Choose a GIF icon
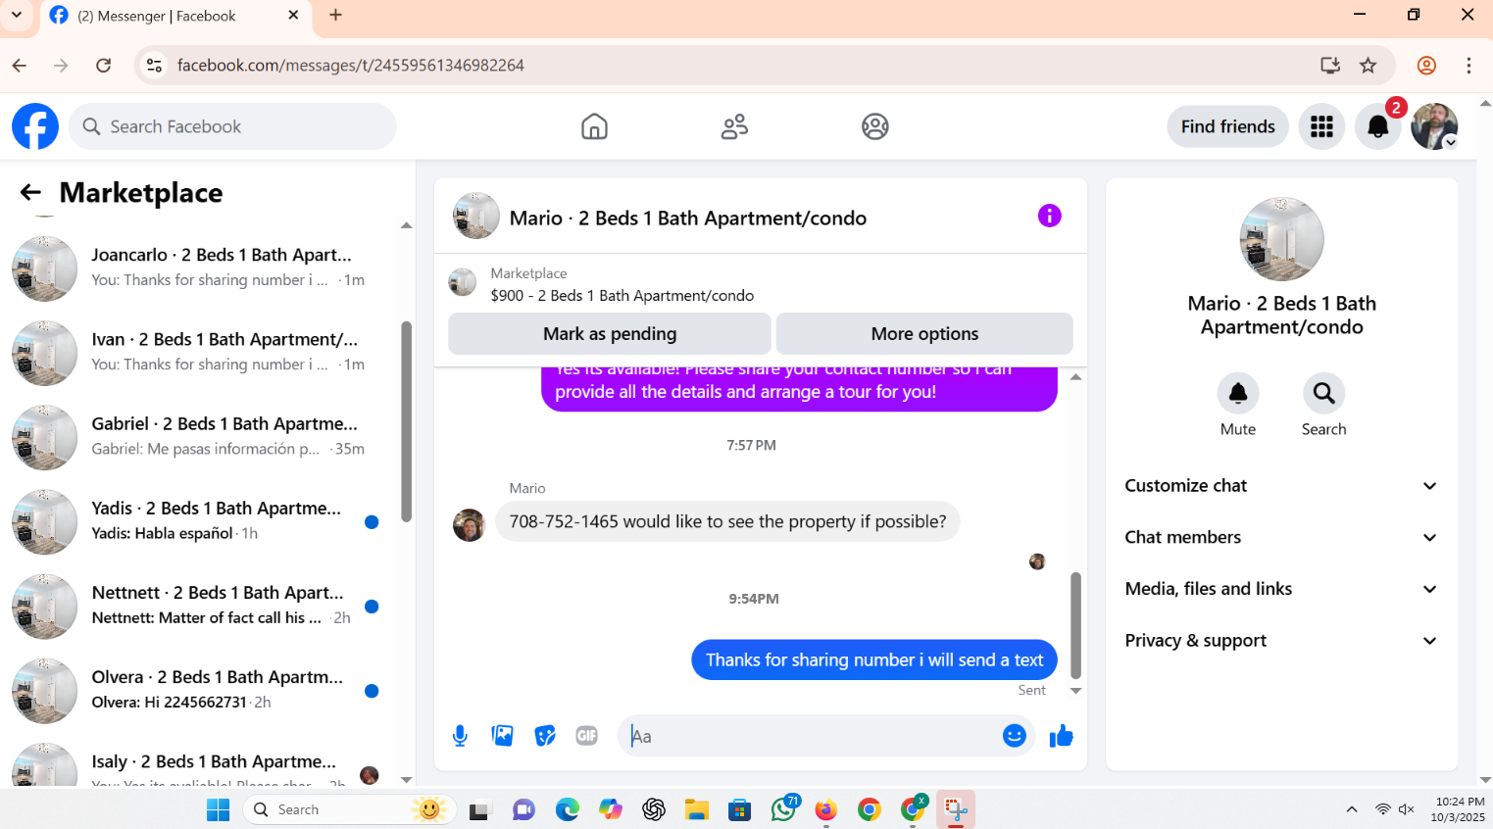This screenshot has height=829, width=1493. coord(586,736)
